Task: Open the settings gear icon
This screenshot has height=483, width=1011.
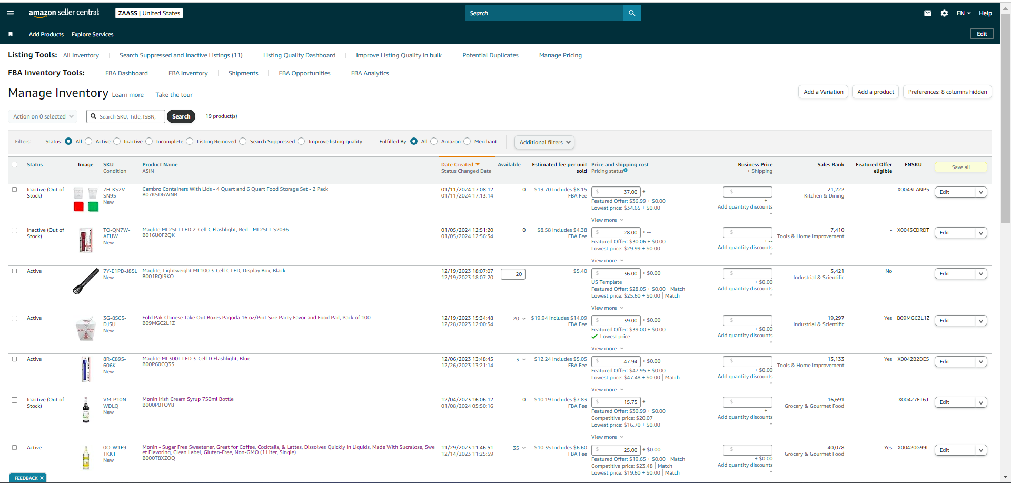Action: click(944, 13)
